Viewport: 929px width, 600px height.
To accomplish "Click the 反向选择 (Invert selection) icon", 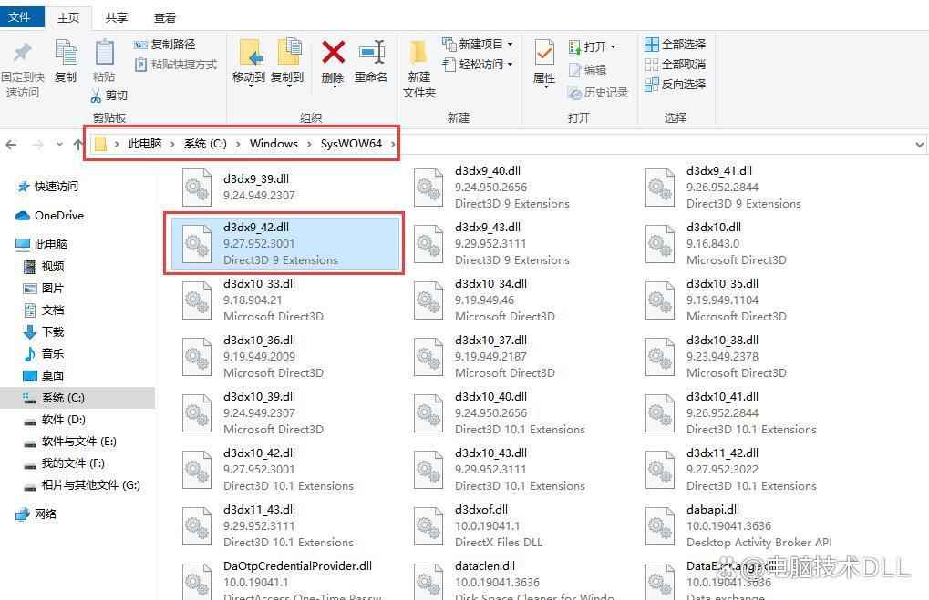I will coord(653,86).
